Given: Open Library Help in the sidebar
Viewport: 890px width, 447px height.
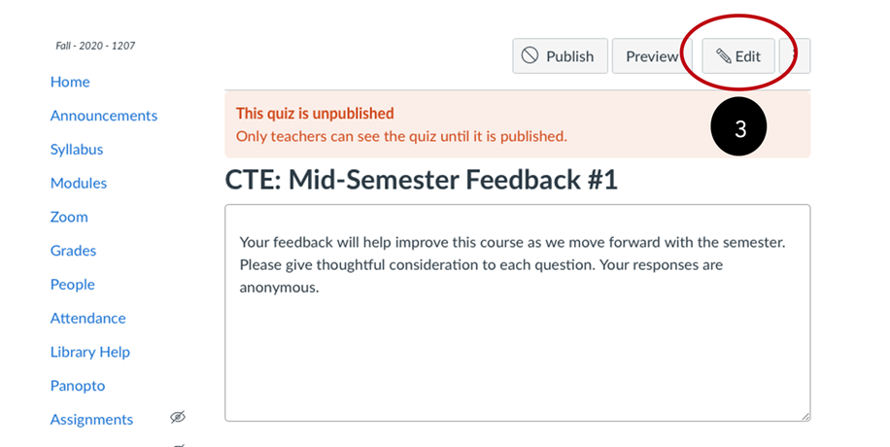Looking at the screenshot, I should point(90,352).
